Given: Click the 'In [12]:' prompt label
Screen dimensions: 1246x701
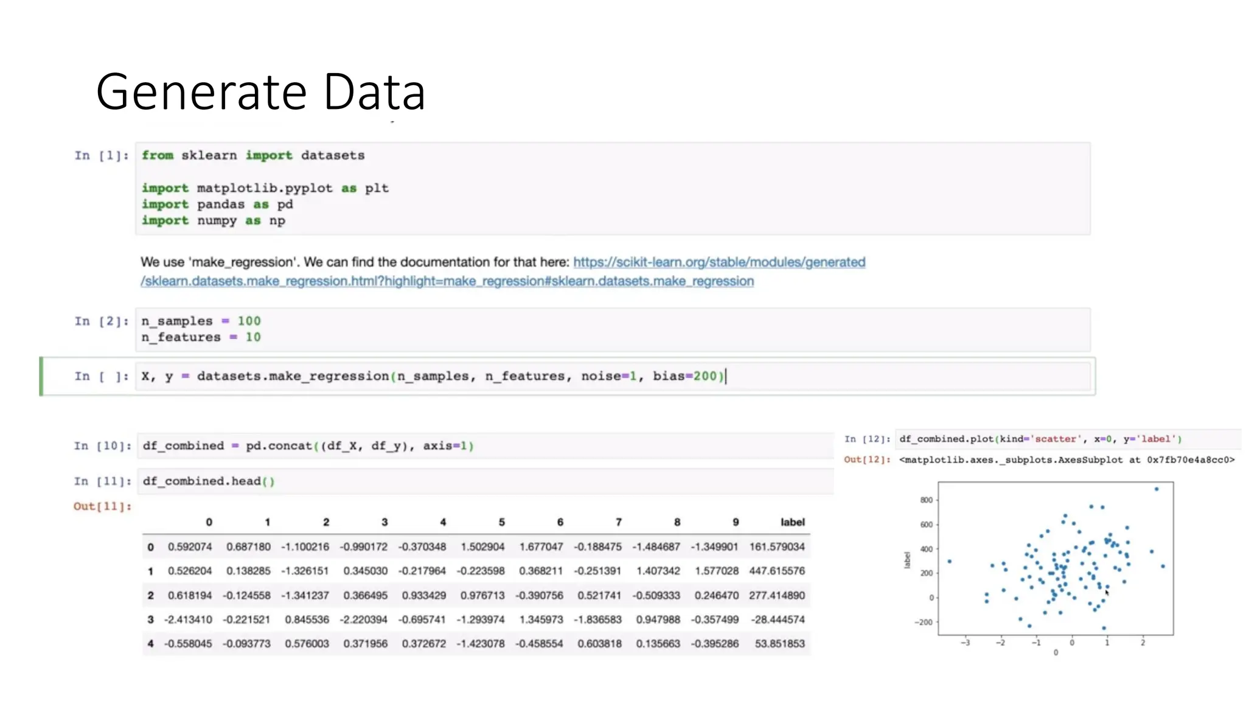Looking at the screenshot, I should tap(867, 439).
